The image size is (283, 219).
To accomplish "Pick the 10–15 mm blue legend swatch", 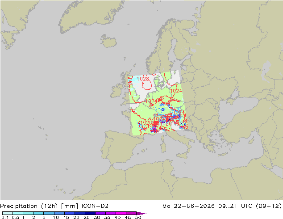I will pyautogui.click(x=59, y=213).
